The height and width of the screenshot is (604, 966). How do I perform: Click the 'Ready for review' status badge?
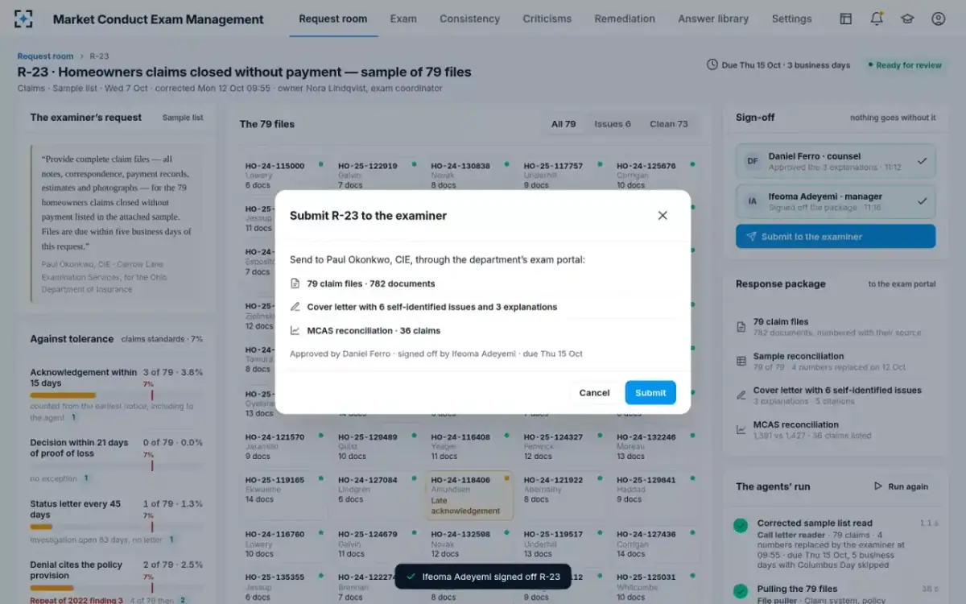[905, 65]
